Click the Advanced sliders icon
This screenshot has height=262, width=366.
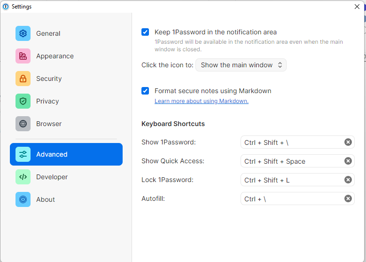point(23,154)
